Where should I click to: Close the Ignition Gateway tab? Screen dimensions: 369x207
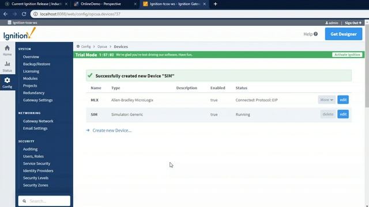tap(204, 4)
